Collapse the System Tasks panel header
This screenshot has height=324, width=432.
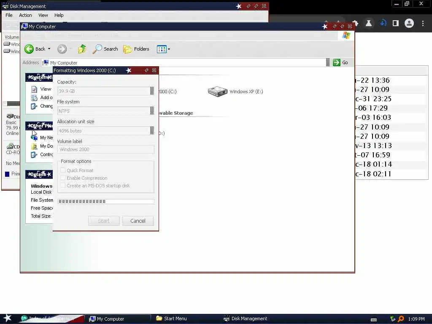(x=39, y=78)
